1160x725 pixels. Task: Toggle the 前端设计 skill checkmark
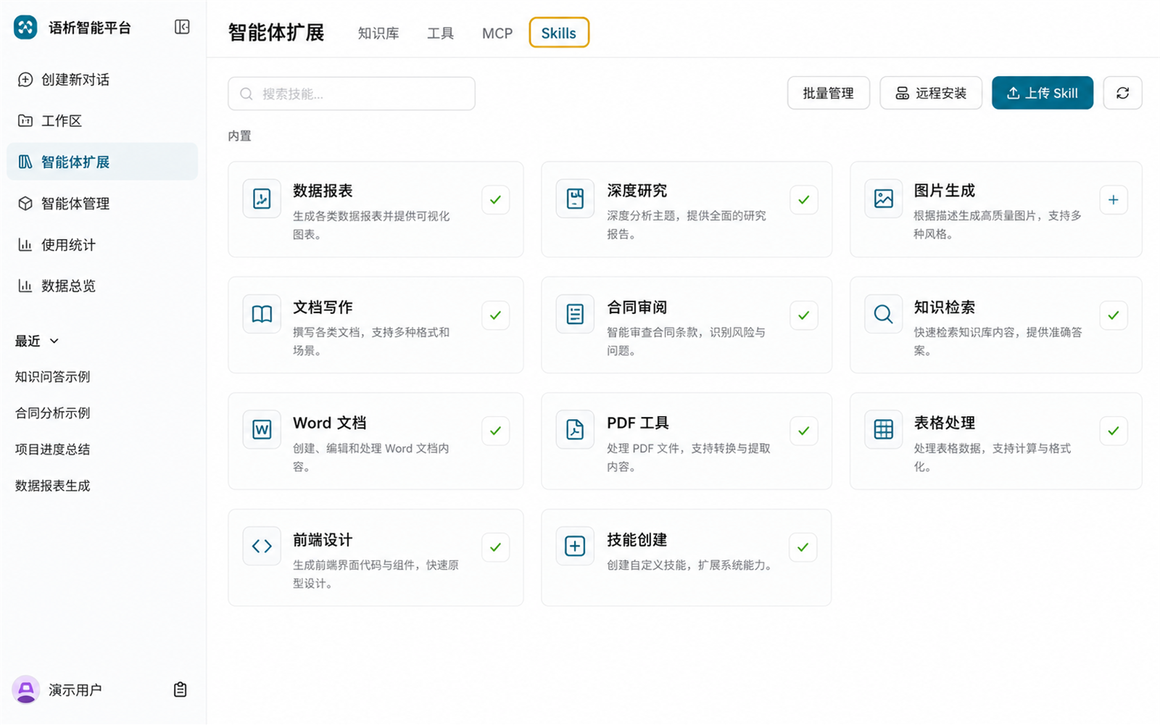[495, 547]
